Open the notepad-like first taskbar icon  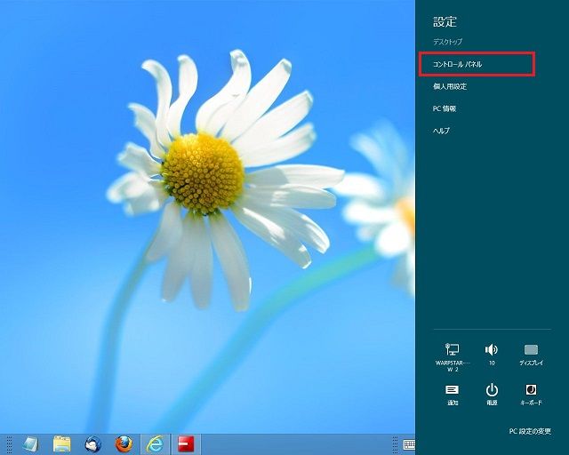click(x=30, y=444)
